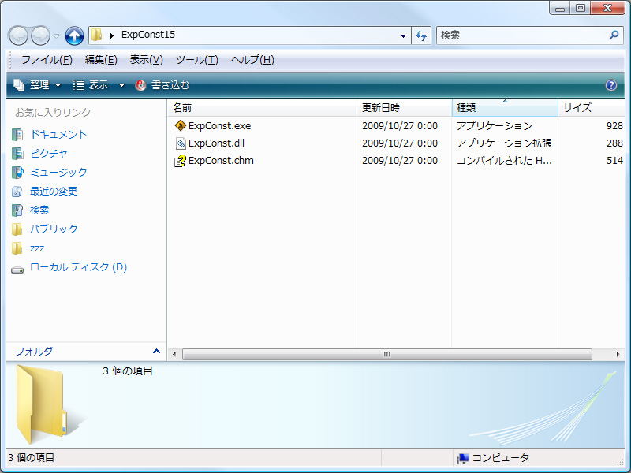This screenshot has height=473, width=631.
Task: Click the blue Up folder arrow button
Action: (74, 35)
